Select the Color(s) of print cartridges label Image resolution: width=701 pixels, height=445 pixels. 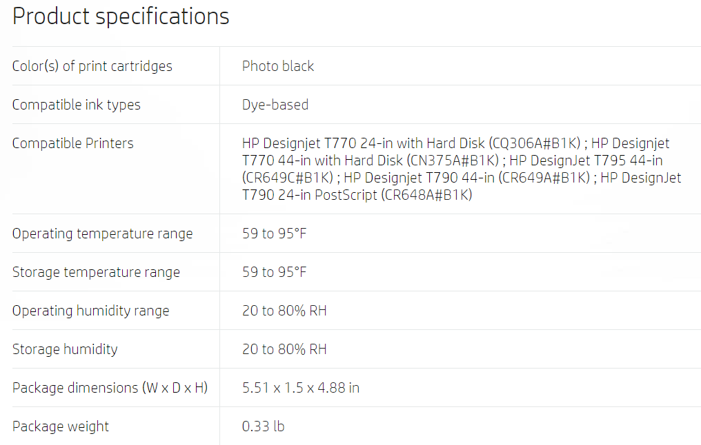click(92, 66)
